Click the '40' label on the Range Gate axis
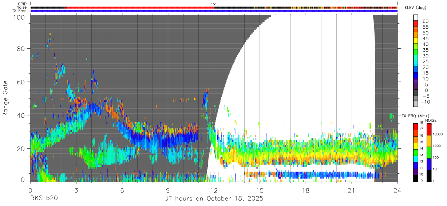This screenshot has width=447, height=206. pos(20,115)
